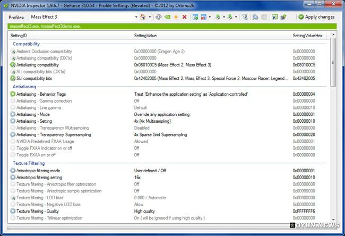The image size is (345, 236).
Task: Click icon of Ambient Occlusion compatibility row
Action: pos(13,52)
